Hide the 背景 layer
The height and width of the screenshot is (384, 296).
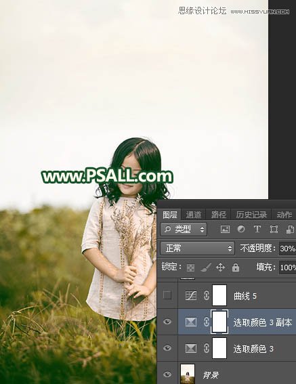click(x=167, y=375)
